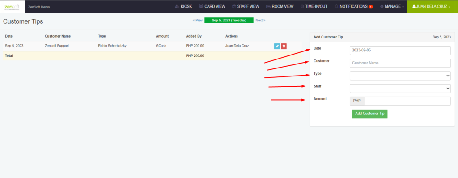This screenshot has height=178, width=458.
Task: Click the Kiosk icon in navbar
Action: (x=177, y=6)
